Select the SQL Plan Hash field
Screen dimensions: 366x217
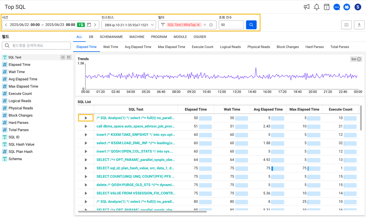(x=20, y=152)
